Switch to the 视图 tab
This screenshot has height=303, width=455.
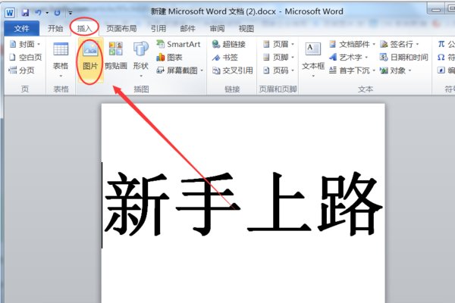[246, 29]
